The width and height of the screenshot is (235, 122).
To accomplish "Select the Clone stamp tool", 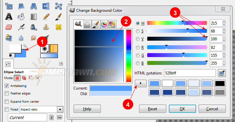I will (46, 27).
